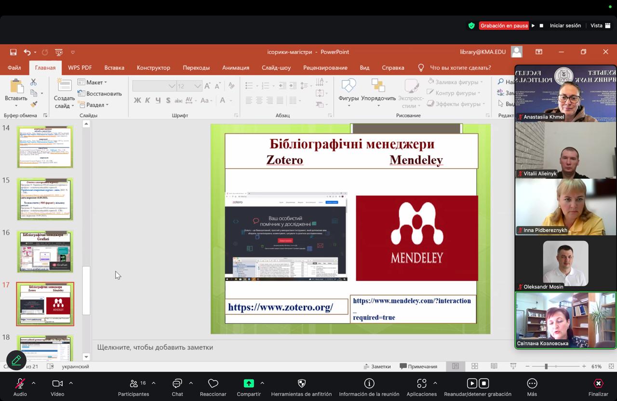The height and width of the screenshot is (401, 617).
Task: Select slide 14 thumbnail
Action: tap(45, 147)
